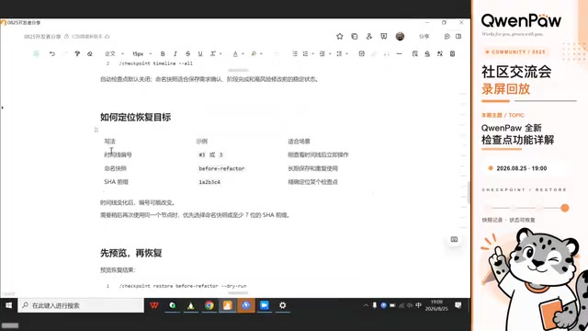Open the notification center icon
588x331 pixels.
pos(458,305)
